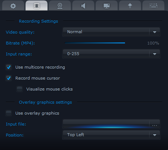Open the Input range 0-255 dropdown
The height and width of the screenshot is (150, 168).
click(111, 54)
